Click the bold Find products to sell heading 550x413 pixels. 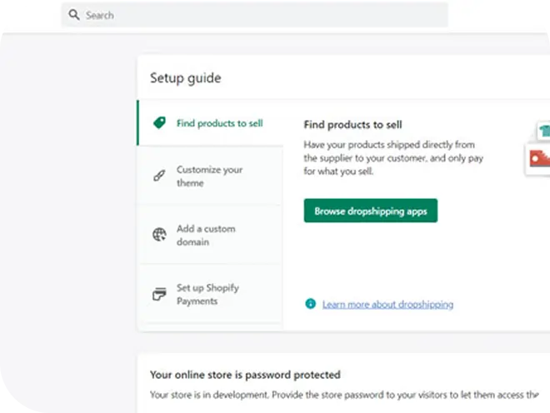352,125
